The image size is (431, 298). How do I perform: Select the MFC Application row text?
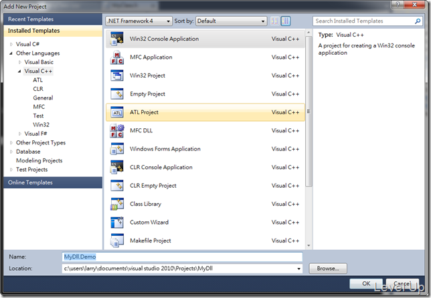151,57
